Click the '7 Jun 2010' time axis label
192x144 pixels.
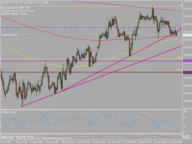point(6,142)
